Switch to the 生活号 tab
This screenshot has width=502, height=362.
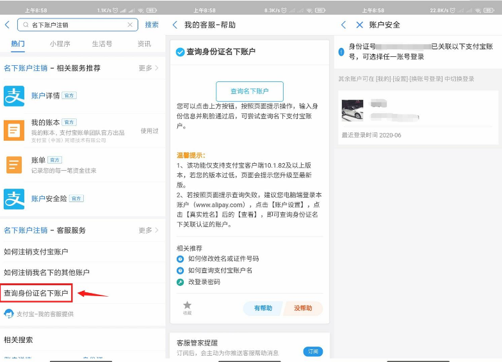click(102, 43)
